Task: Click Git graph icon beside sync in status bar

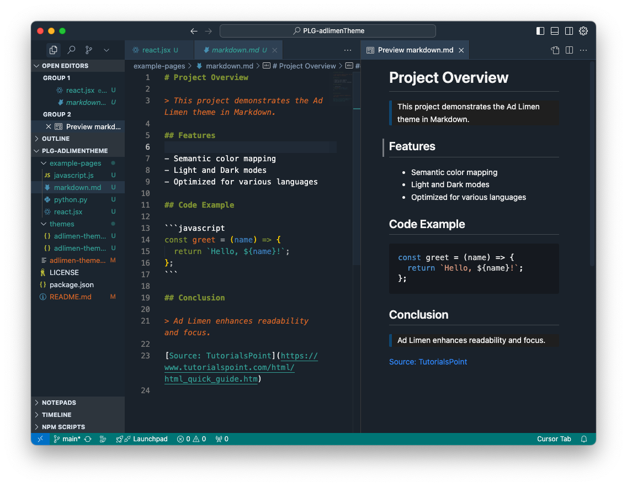Action: (103, 439)
